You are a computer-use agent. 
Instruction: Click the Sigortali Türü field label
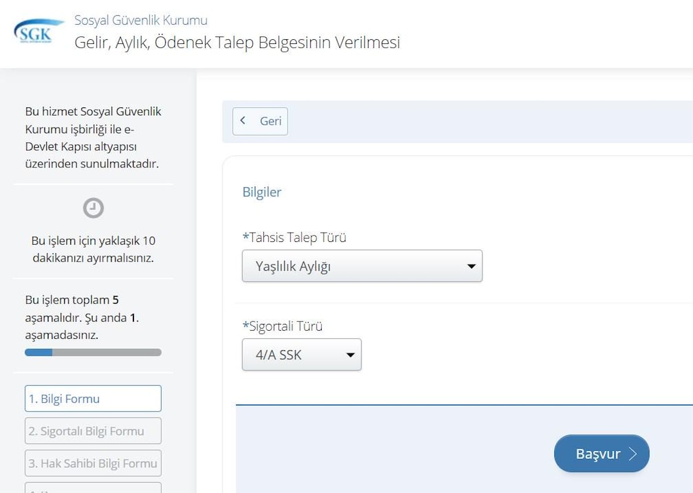point(282,326)
